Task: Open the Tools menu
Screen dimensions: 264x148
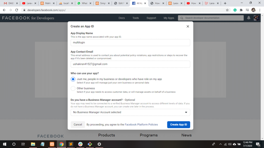Action: (136, 18)
